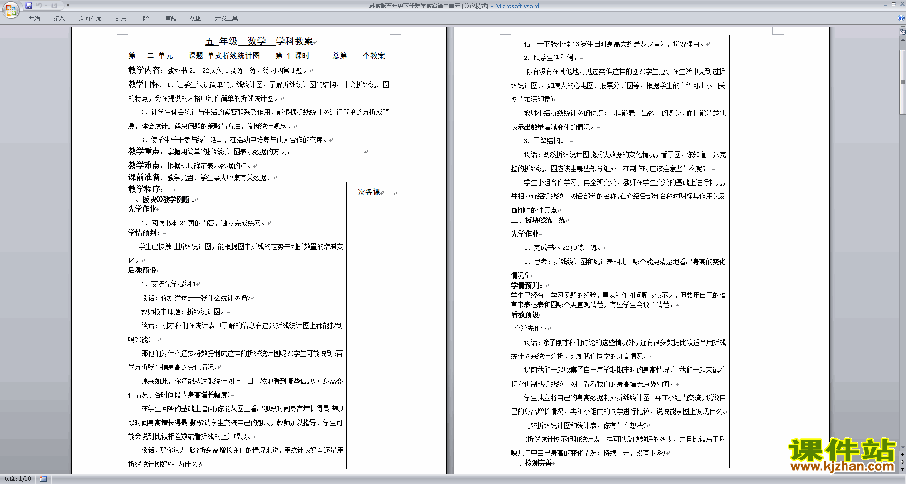Click the heading 教学重点
Screen dimensions: 906x484
pyautogui.click(x=146, y=151)
